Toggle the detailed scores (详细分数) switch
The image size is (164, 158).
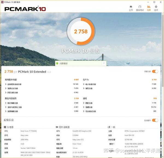pyautogui.click(x=155, y=71)
